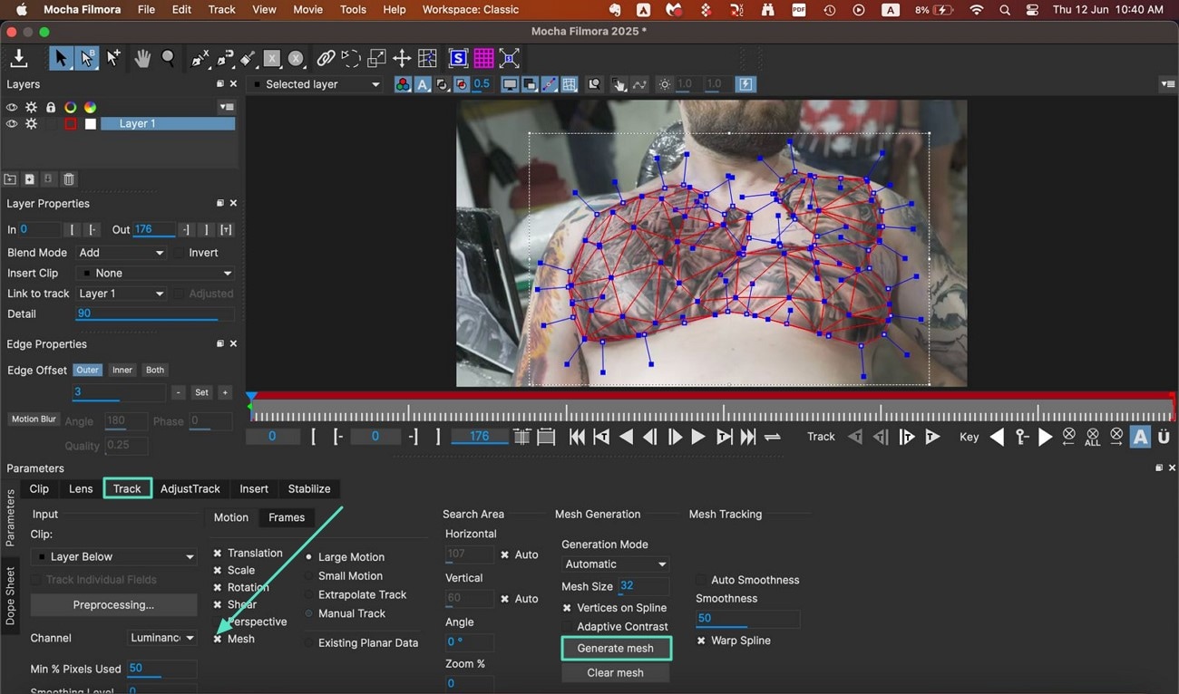The image size is (1179, 694).
Task: Select the Manual Track radio option
Action: (309, 613)
